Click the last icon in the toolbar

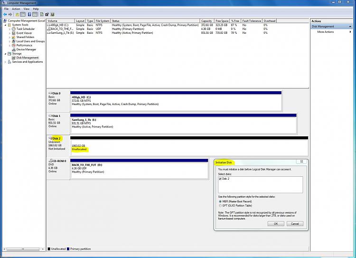pos(52,14)
